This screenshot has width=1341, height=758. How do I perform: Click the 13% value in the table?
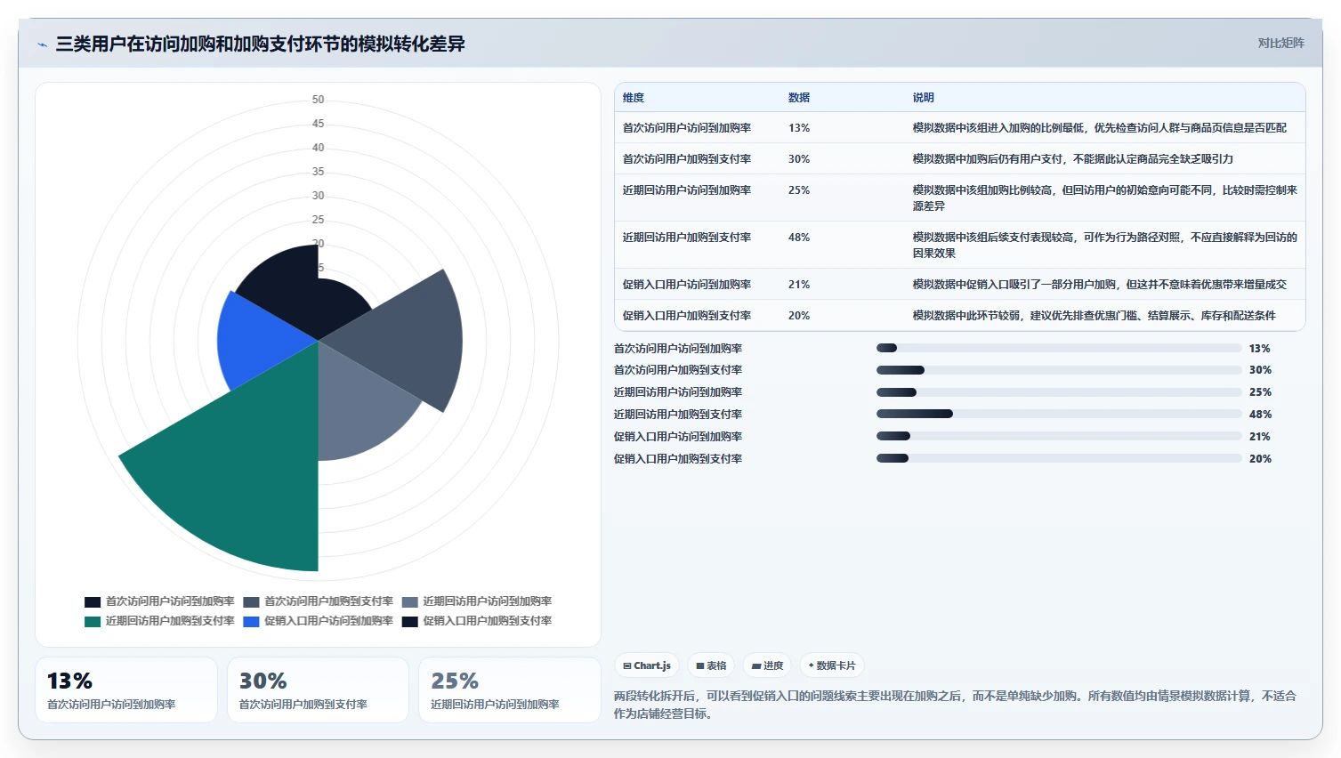799,128
